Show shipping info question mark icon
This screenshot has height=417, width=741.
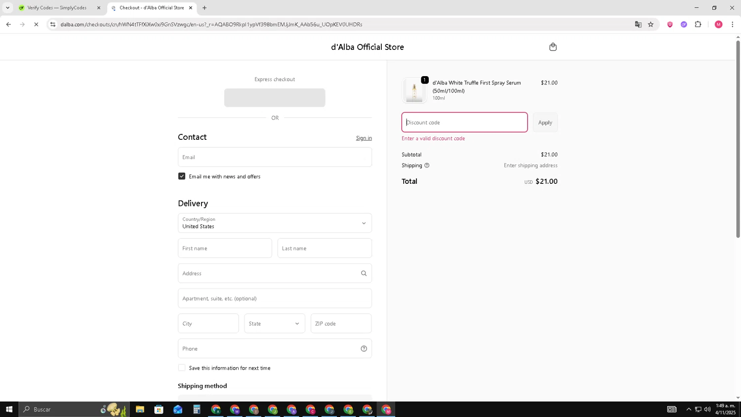click(x=427, y=166)
